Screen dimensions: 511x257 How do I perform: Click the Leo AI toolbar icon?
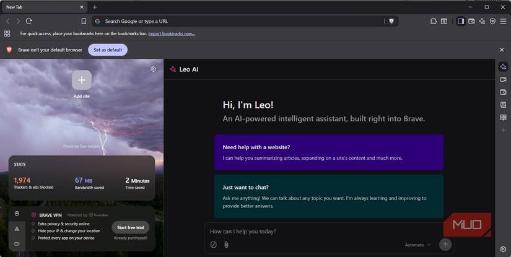click(482, 21)
